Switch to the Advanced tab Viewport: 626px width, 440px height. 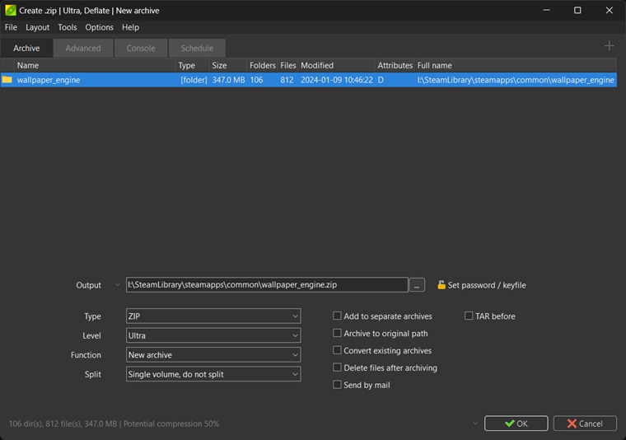click(83, 49)
